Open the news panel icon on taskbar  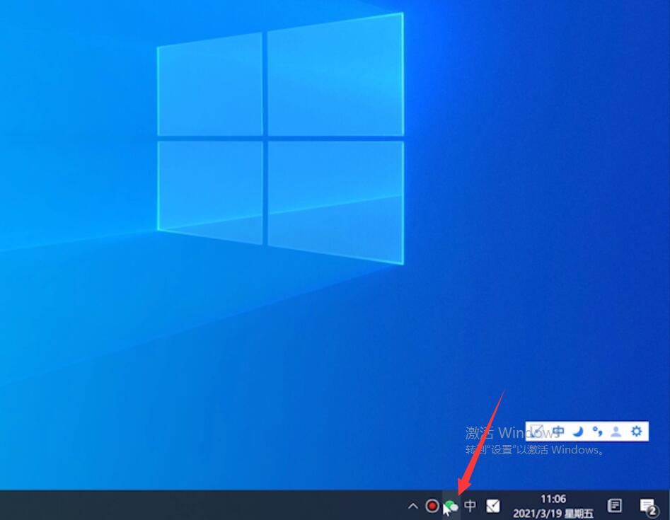point(614,506)
